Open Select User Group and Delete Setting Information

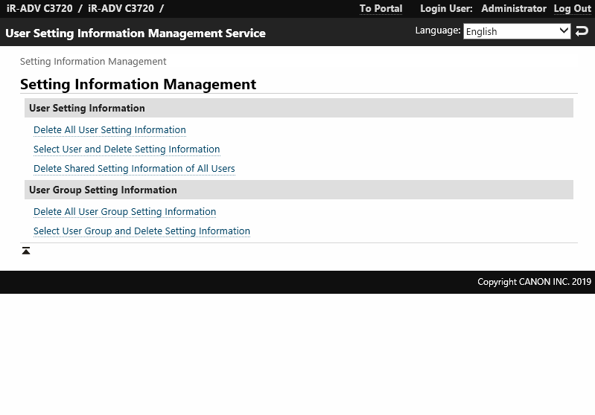pos(141,231)
